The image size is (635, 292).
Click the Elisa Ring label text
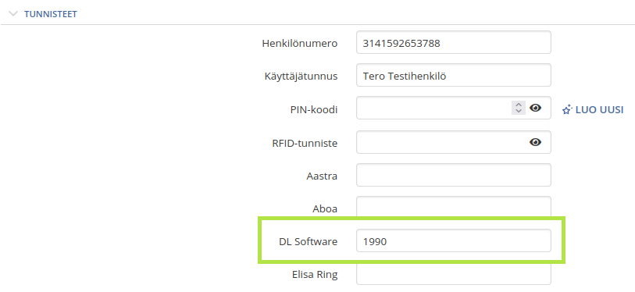315,275
